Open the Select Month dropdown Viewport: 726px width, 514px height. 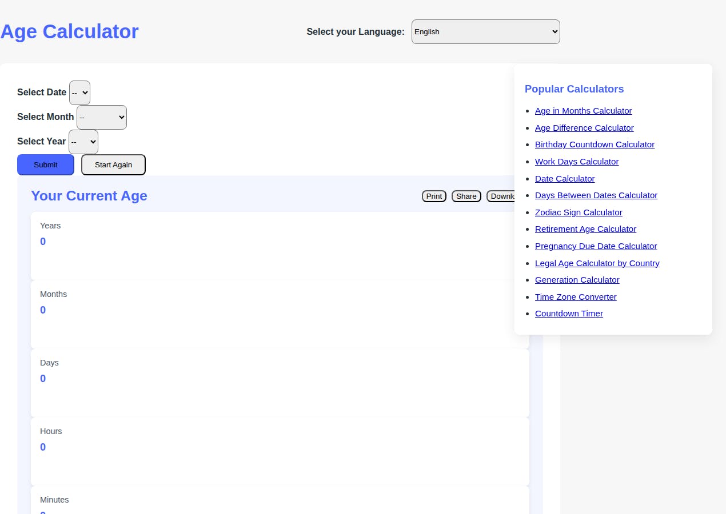[101, 117]
